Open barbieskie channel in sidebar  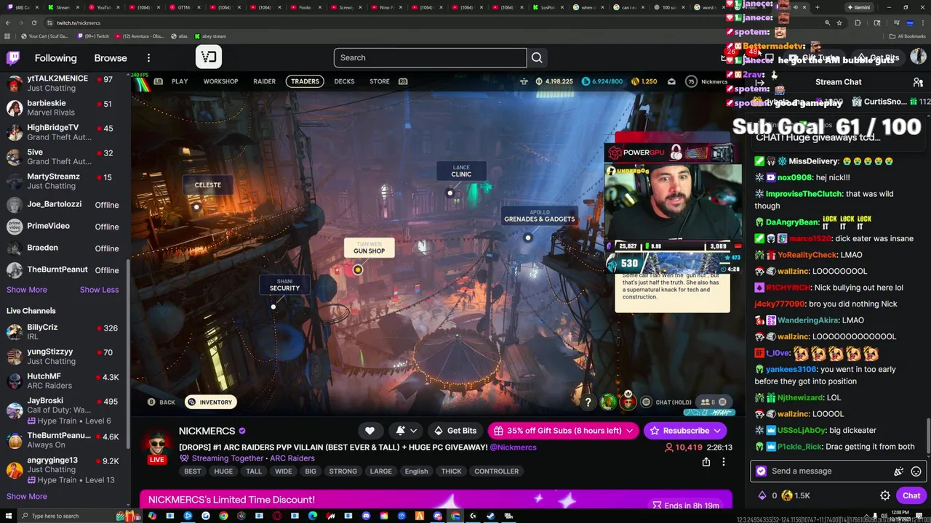[x=64, y=108]
